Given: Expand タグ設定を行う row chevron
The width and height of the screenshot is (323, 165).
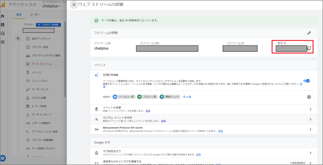Looking at the screenshot, I should (310, 153).
